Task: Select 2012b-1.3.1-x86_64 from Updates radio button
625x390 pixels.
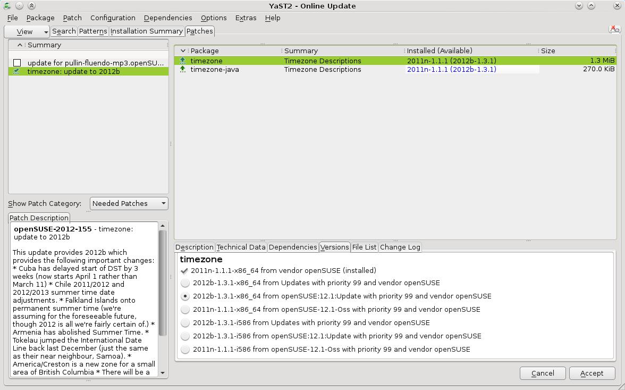Action: tap(185, 283)
